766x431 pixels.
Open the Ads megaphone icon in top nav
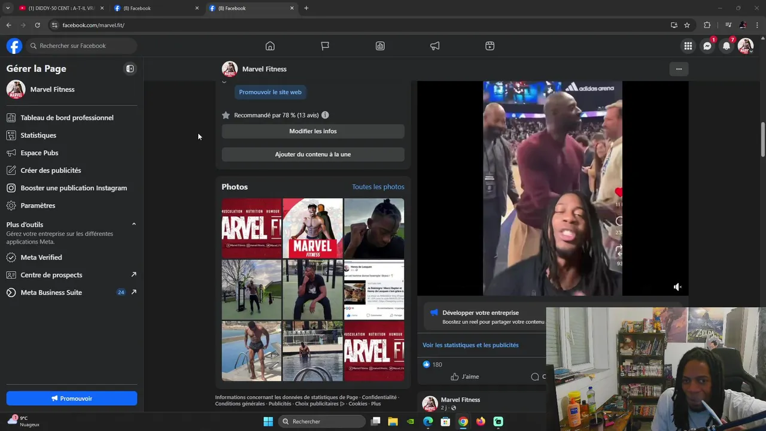(435, 46)
